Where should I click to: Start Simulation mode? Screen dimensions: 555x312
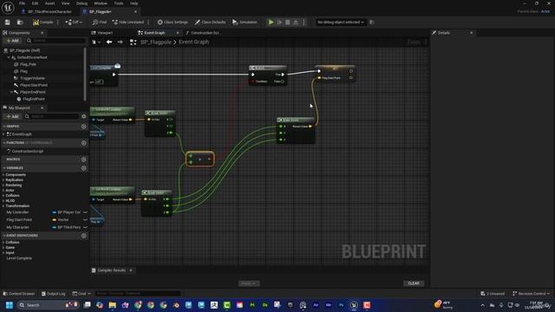coord(245,23)
